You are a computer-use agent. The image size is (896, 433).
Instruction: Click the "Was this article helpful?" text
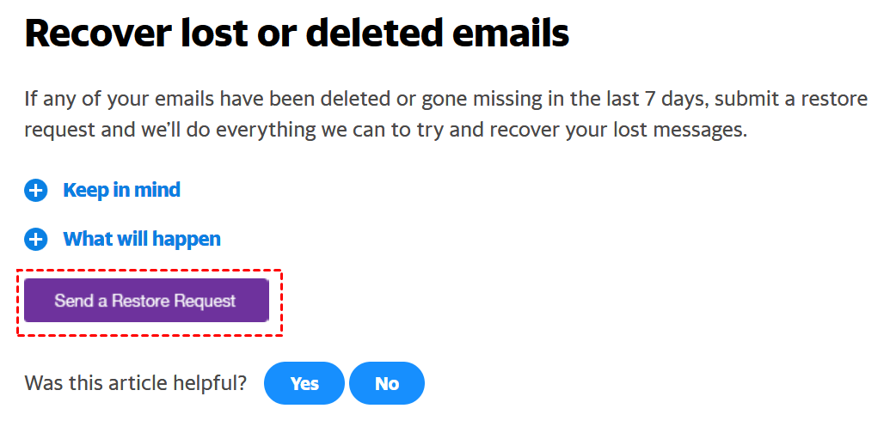tap(136, 383)
